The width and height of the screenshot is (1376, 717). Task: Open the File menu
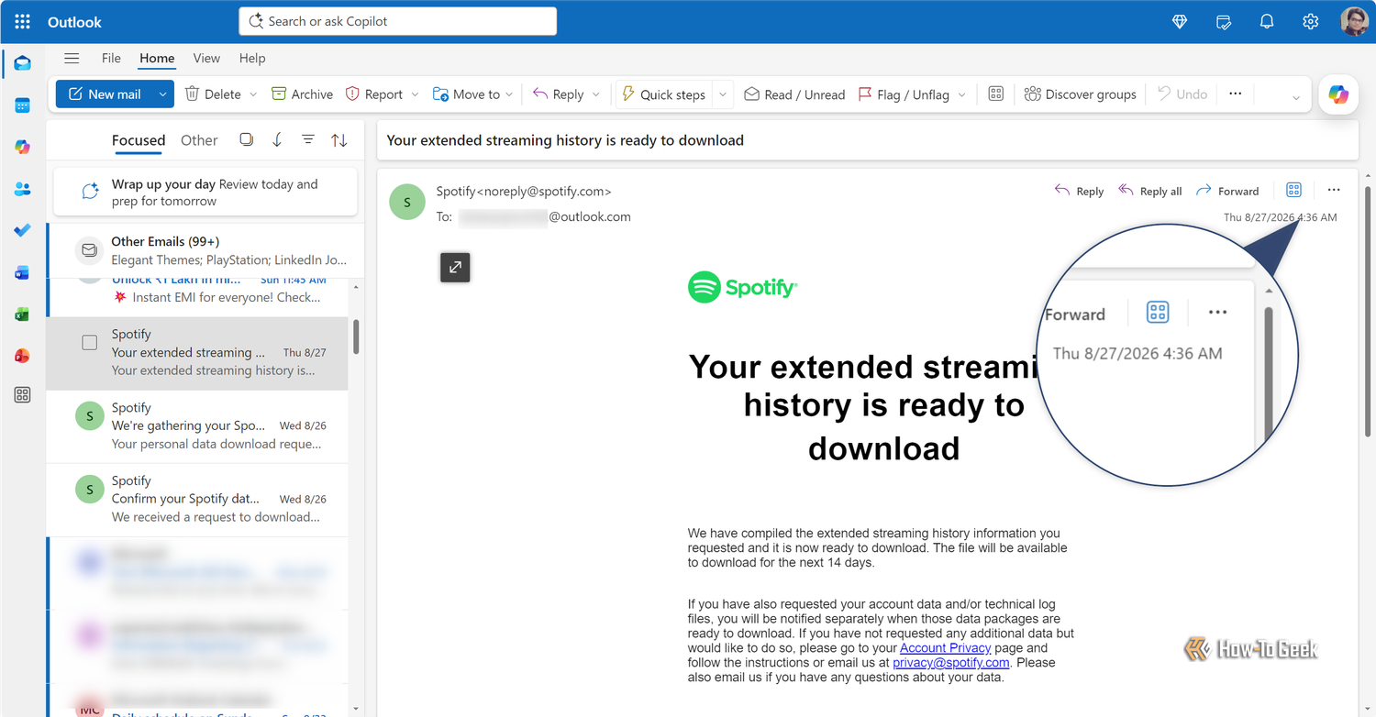(111, 58)
